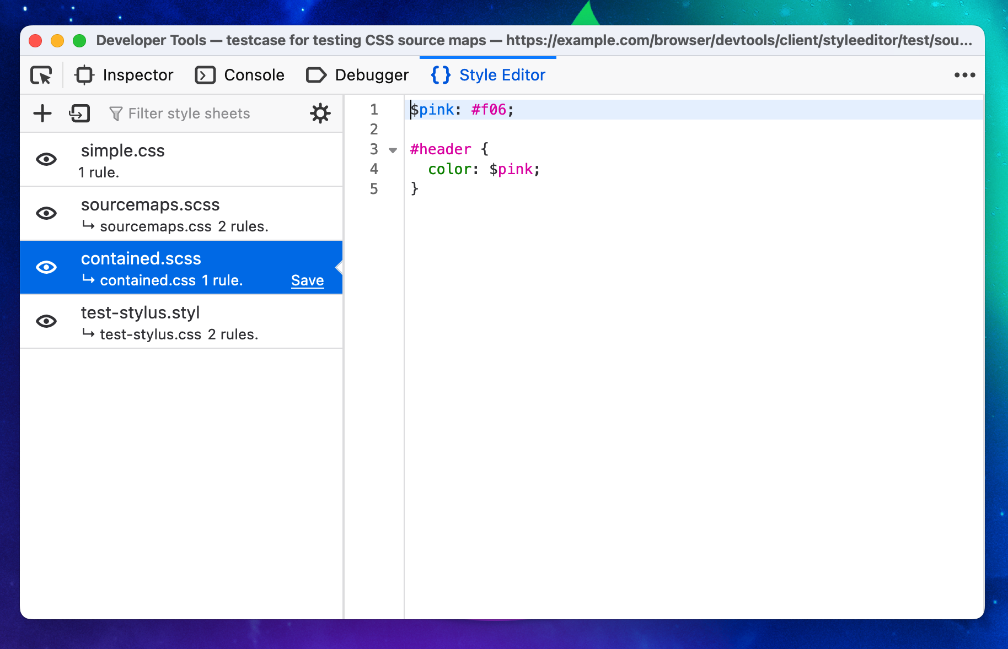Create a new style sheet
This screenshot has height=649, width=1008.
(42, 113)
